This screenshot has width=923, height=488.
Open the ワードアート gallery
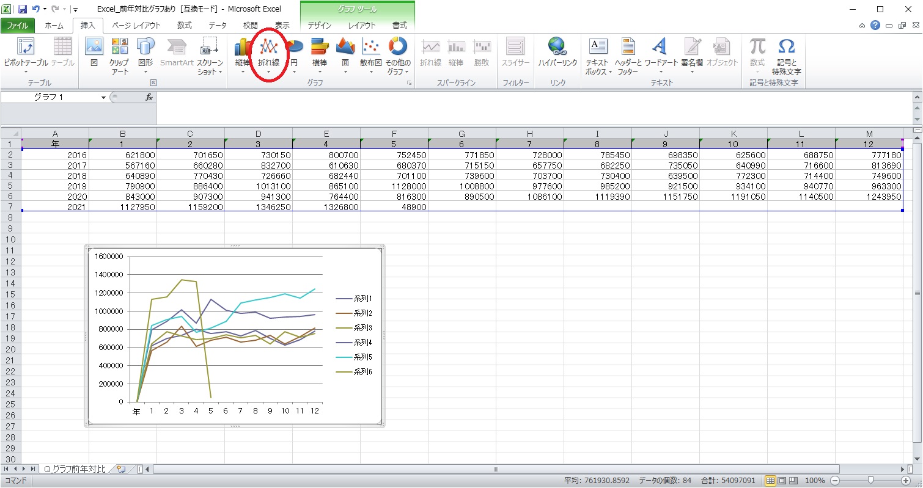point(661,55)
